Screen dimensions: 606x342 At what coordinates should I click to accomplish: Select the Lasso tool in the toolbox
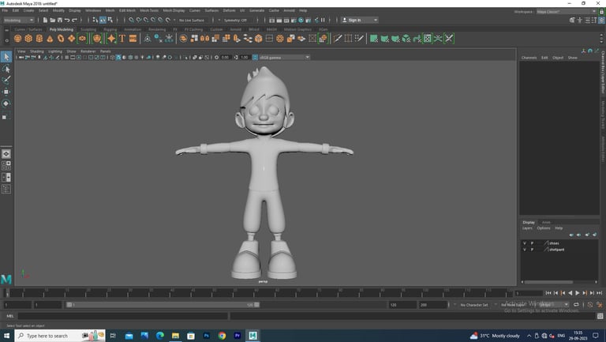[6, 69]
